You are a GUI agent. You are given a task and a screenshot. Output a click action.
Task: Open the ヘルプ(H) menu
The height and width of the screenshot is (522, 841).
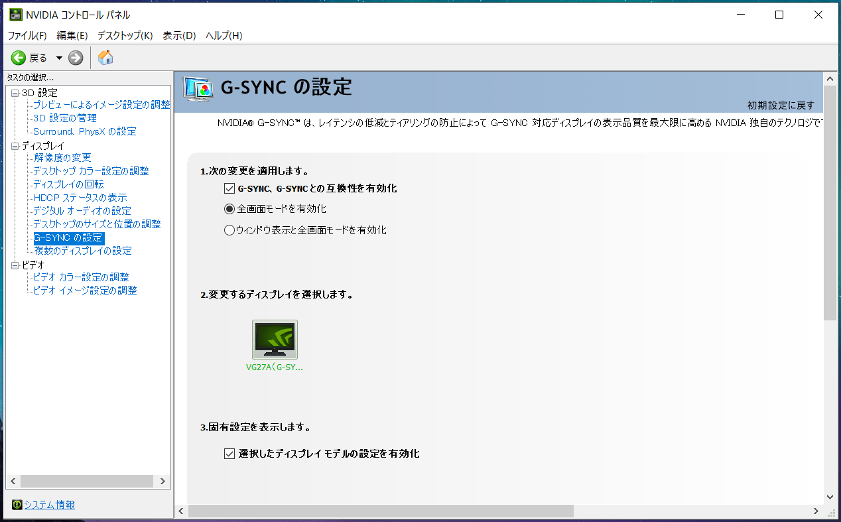point(224,35)
